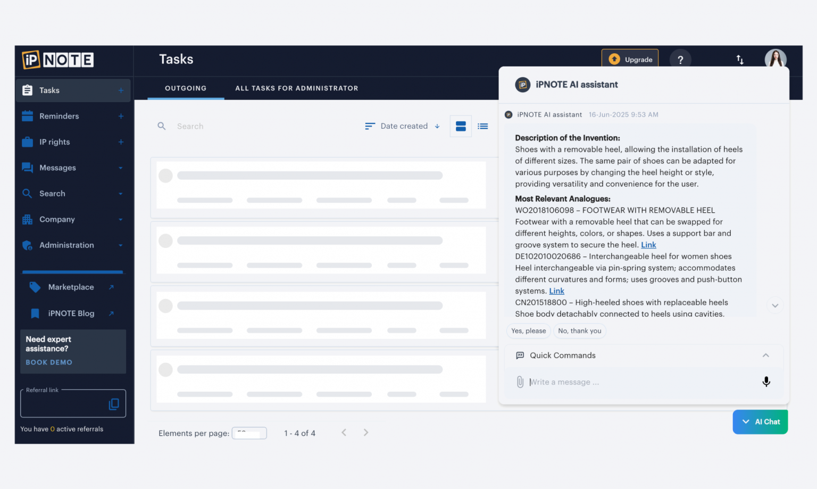Copy the referral link icon
This screenshot has height=489, width=817.
coord(114,404)
